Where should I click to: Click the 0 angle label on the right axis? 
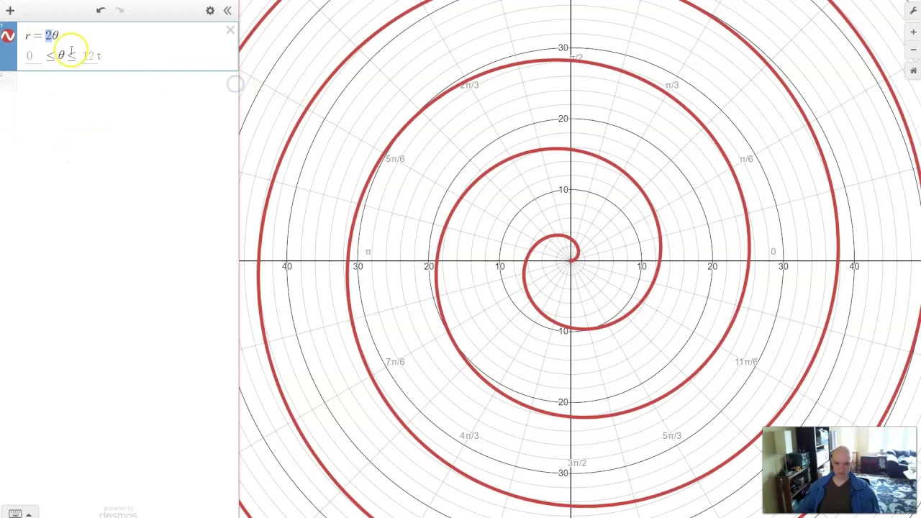pos(773,251)
